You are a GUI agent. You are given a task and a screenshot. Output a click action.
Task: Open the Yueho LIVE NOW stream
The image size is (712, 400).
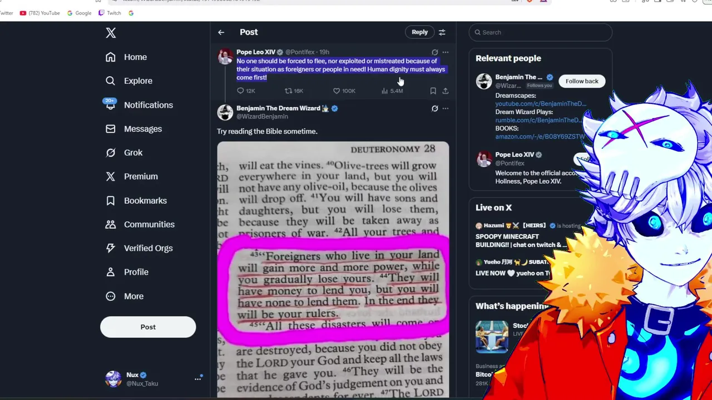tap(512, 273)
